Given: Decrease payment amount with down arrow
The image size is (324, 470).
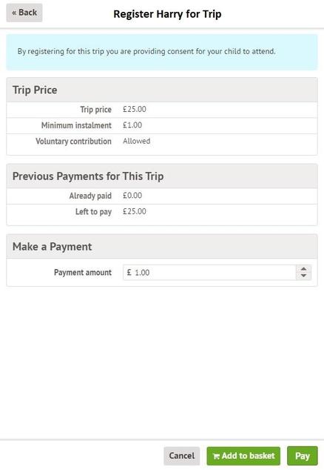Looking at the screenshot, I should coord(303,276).
